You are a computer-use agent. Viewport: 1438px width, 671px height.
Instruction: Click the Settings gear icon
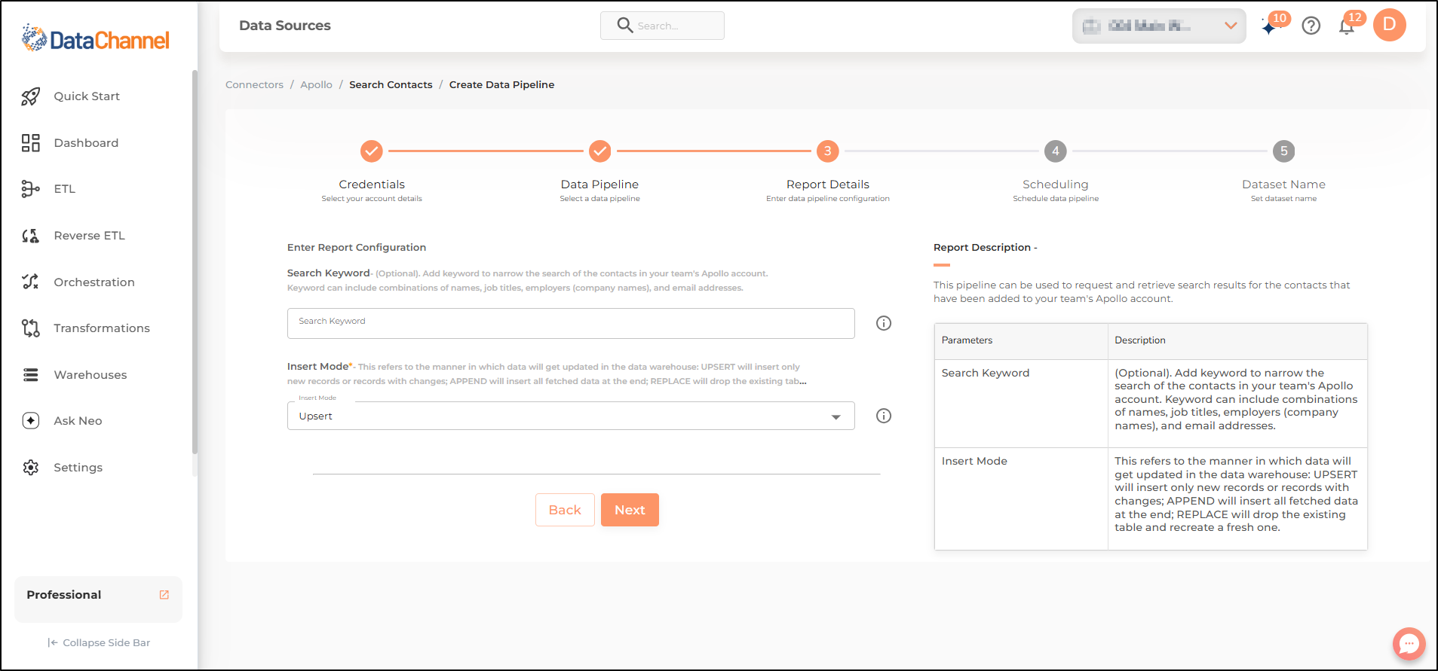[x=30, y=468]
